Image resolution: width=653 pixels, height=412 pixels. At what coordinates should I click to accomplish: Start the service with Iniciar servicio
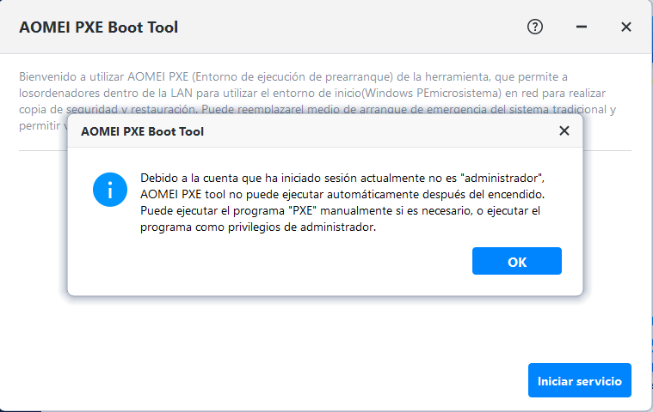tap(579, 380)
